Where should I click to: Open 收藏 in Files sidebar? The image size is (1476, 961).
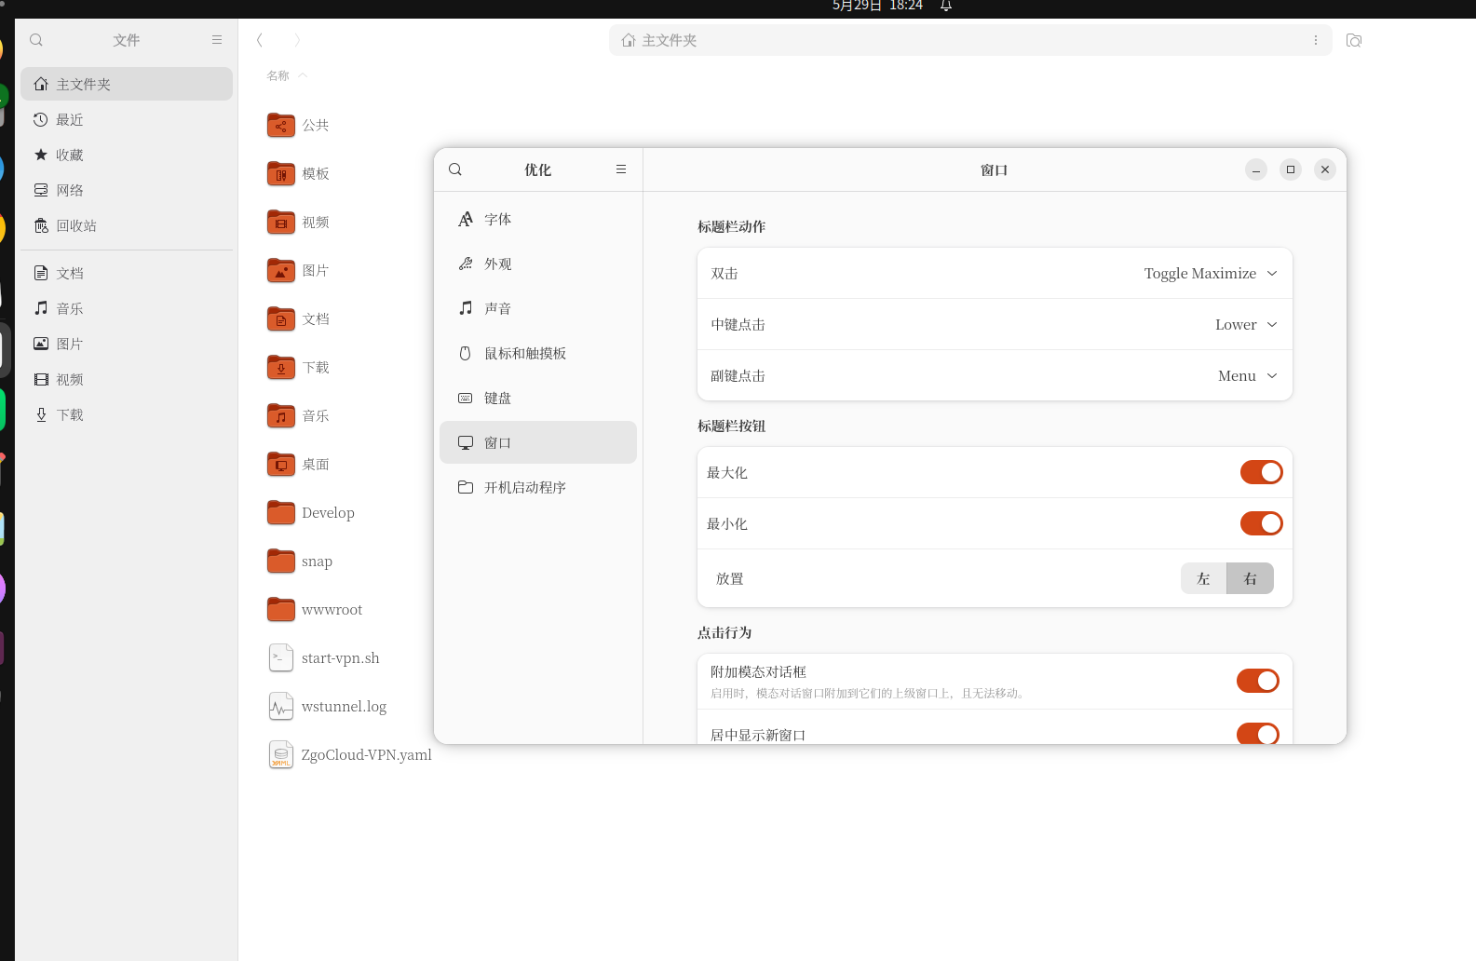pyautogui.click(x=127, y=155)
